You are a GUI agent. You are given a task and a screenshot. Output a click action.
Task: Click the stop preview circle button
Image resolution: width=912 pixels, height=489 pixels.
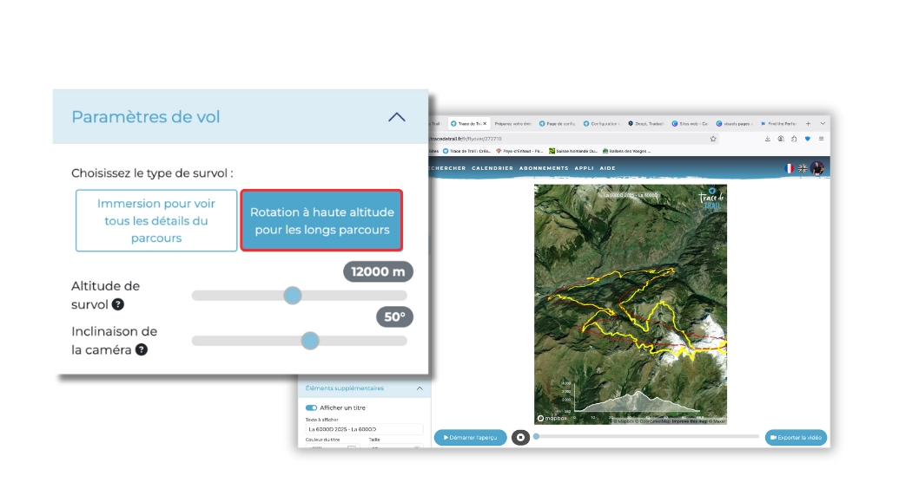[x=520, y=438]
